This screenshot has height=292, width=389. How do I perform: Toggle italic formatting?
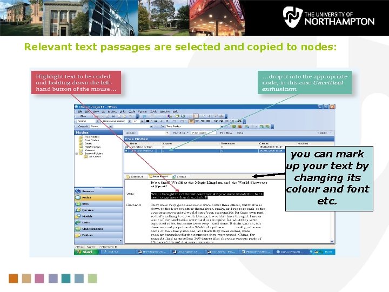coord(161,121)
